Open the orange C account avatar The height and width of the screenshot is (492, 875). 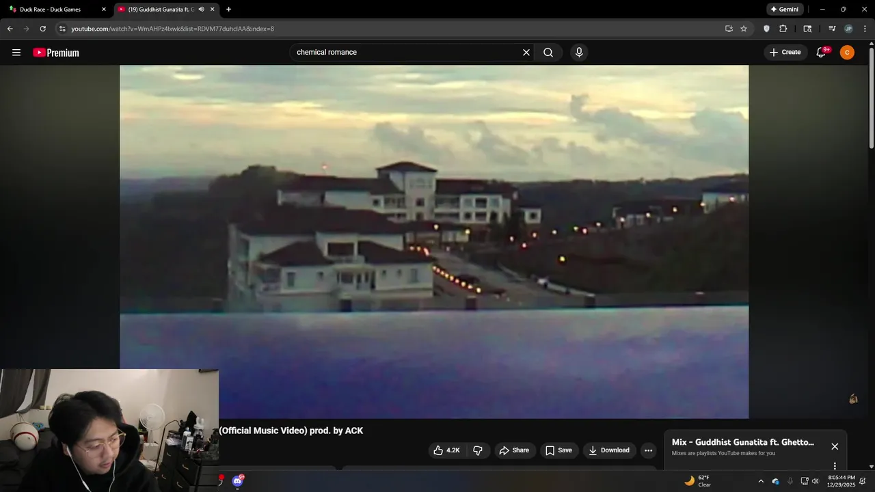coord(847,53)
